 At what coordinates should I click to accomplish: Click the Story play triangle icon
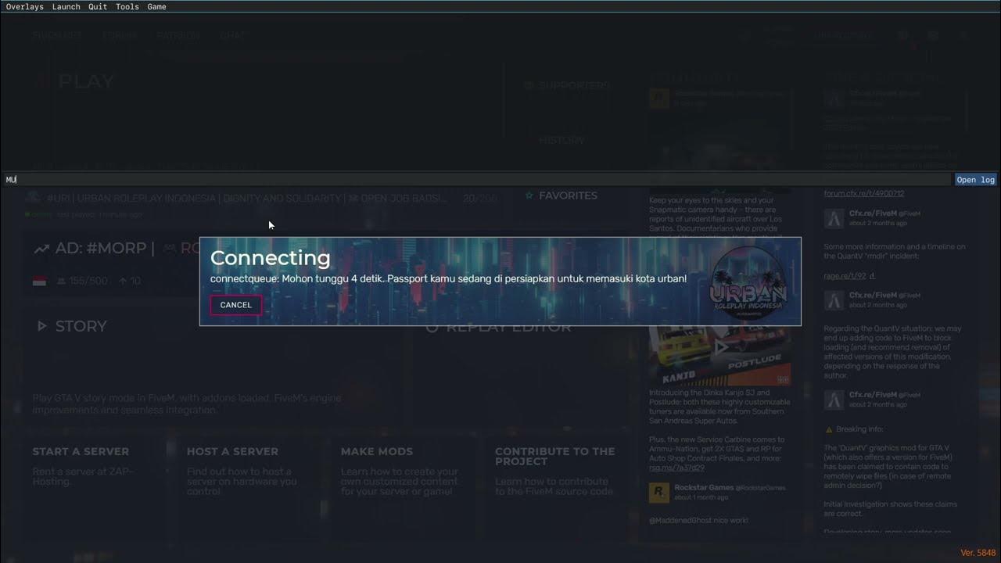[x=42, y=326]
